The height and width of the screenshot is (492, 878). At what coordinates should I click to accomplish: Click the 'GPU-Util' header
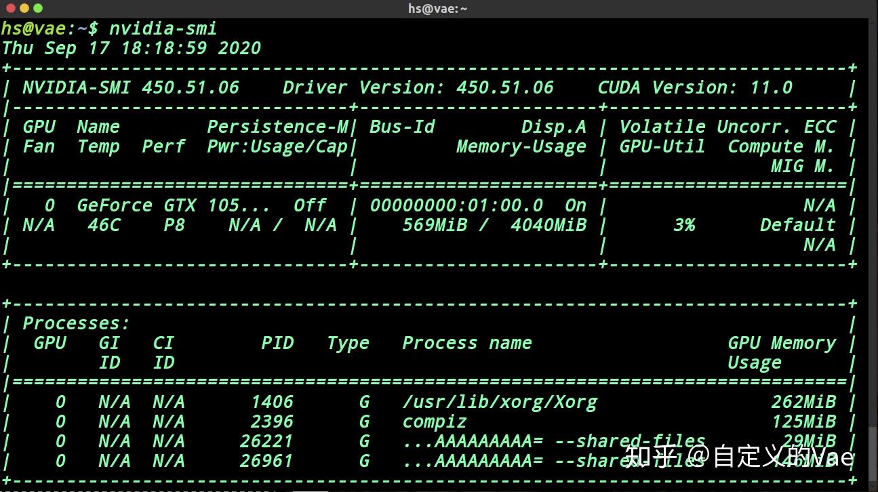click(x=662, y=146)
